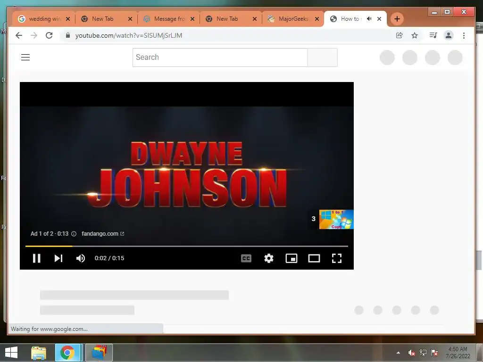Close the MajorGeeks tab

[317, 19]
